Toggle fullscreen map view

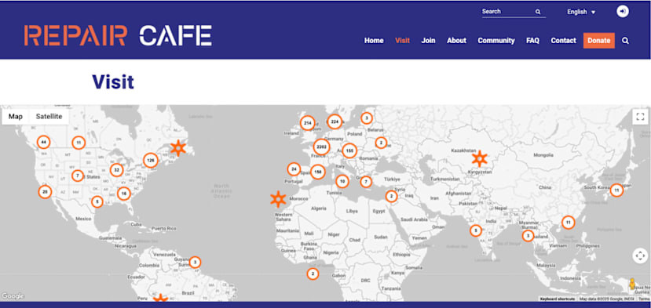click(x=640, y=117)
